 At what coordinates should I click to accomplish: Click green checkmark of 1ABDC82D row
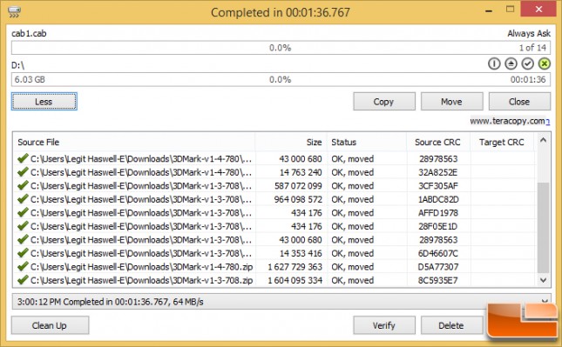[x=23, y=198]
